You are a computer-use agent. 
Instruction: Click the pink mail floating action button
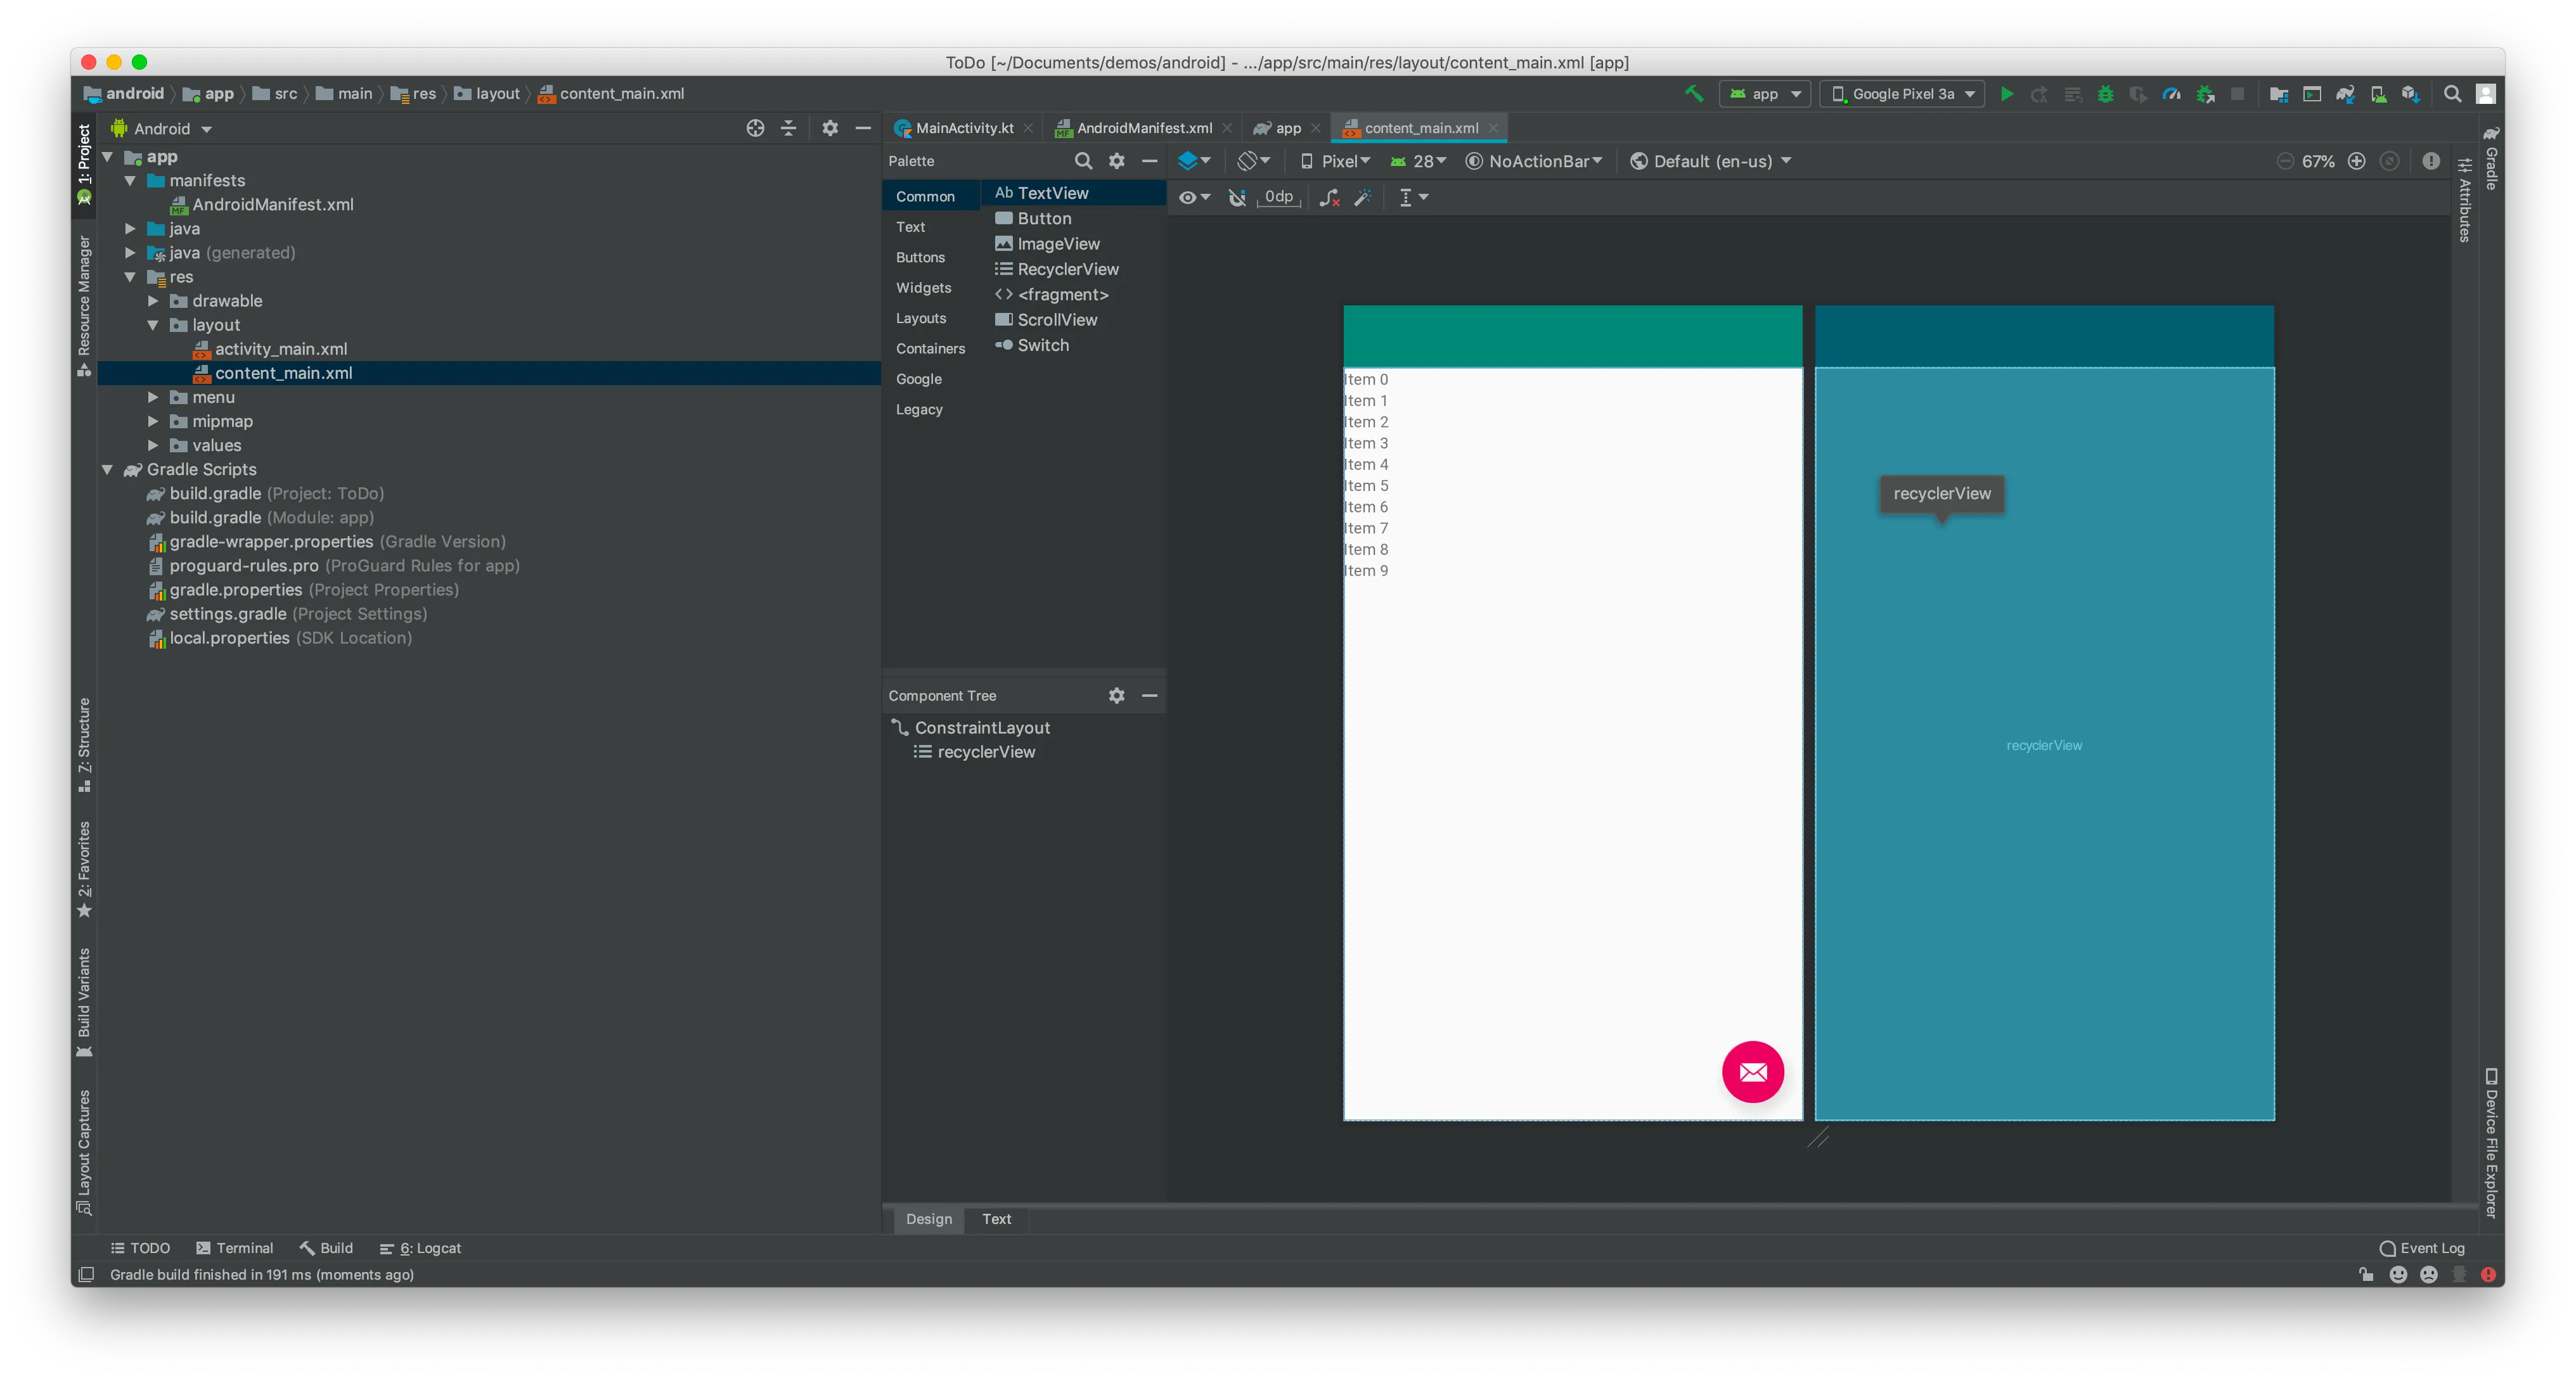point(1753,1071)
